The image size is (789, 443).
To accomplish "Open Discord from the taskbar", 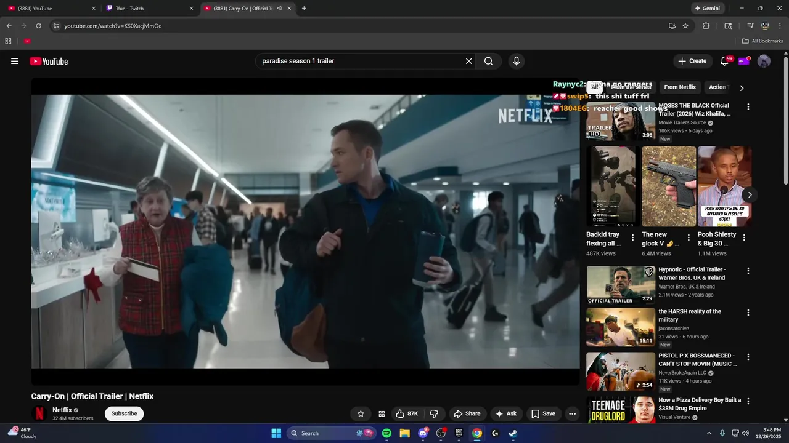I will [x=423, y=433].
